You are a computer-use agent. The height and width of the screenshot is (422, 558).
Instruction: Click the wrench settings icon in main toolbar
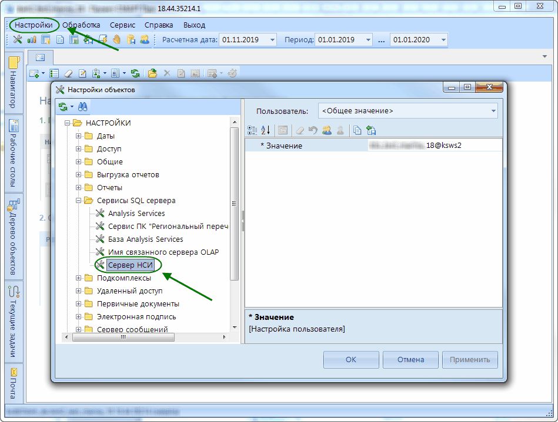click(18, 40)
